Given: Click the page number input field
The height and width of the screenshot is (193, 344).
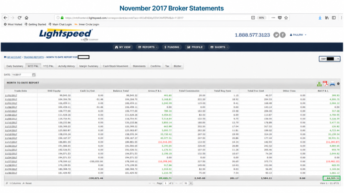Looking at the screenshot, I should 166,183.
